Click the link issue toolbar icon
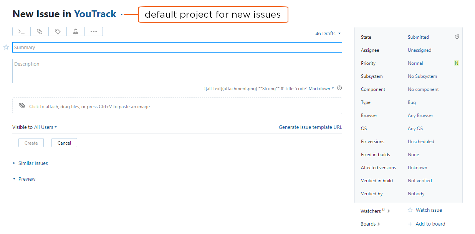 pyautogui.click(x=40, y=31)
